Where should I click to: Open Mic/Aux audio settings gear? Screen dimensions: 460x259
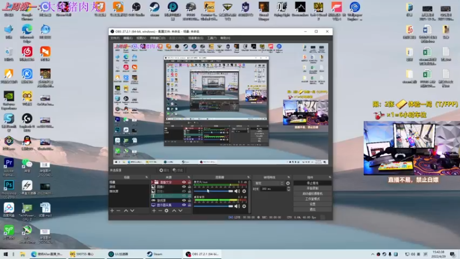(244, 191)
